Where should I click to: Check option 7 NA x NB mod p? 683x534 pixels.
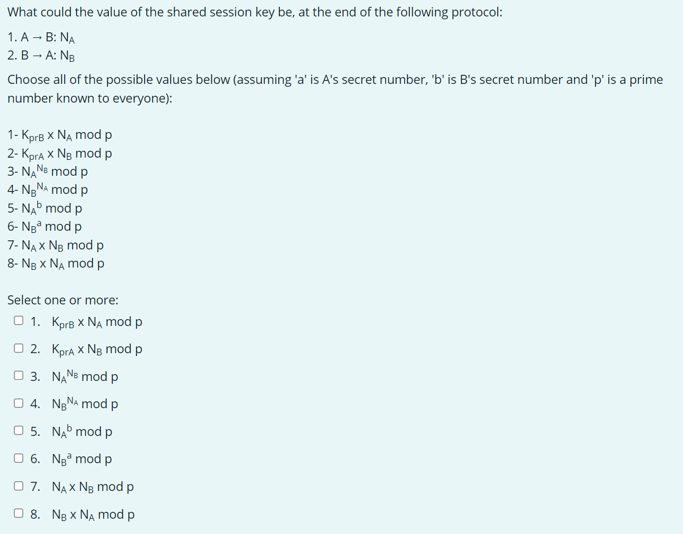tap(18, 485)
